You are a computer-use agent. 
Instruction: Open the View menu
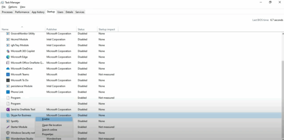click(23, 7)
